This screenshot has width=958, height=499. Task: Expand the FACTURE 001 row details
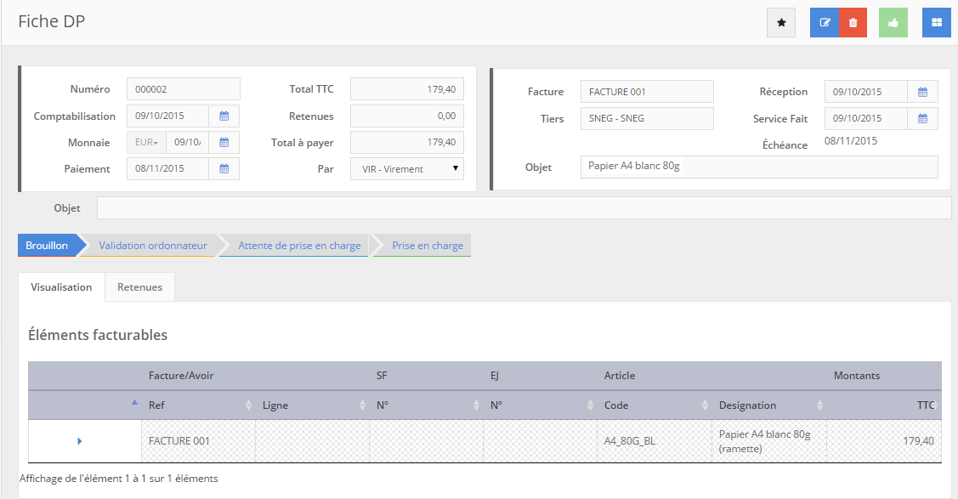pyautogui.click(x=80, y=441)
